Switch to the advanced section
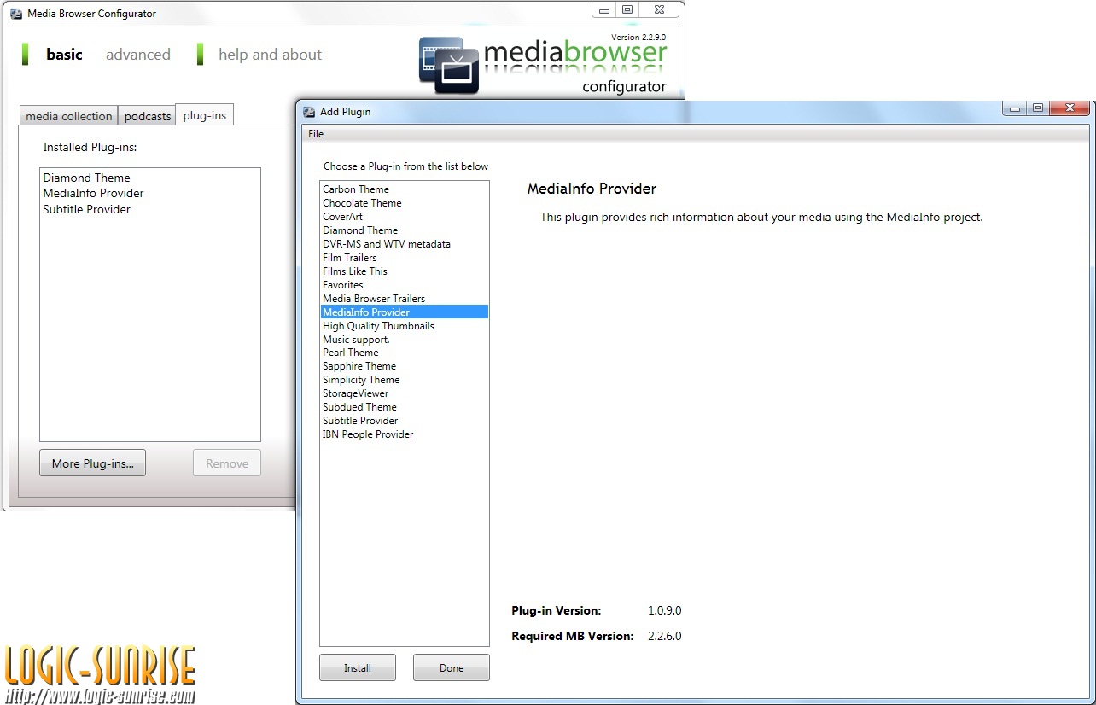The height and width of the screenshot is (705, 1096). tap(138, 55)
